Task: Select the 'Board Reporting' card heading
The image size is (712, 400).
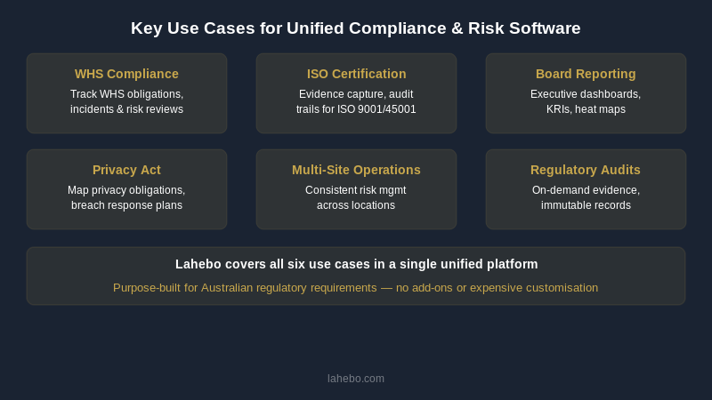Action: (x=586, y=74)
